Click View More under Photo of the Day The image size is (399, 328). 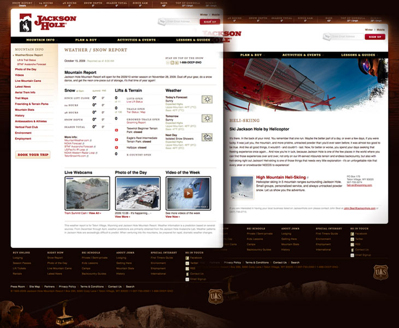coord(122,217)
